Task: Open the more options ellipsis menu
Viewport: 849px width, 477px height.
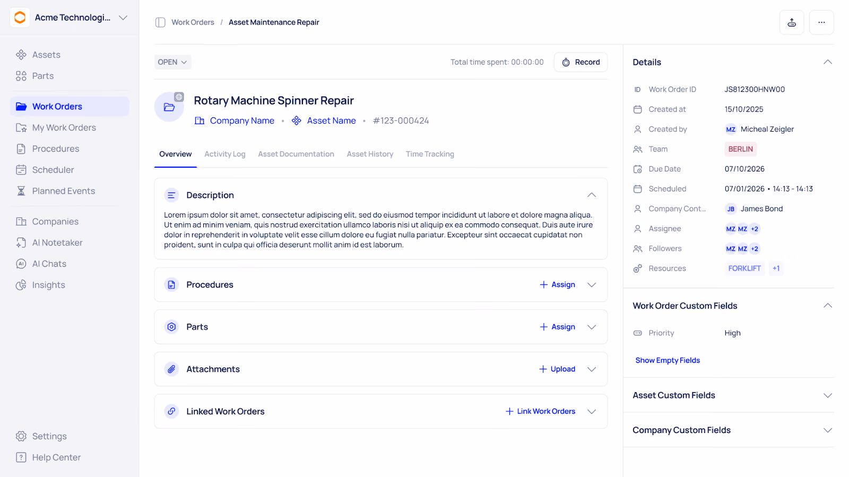Action: coord(821,22)
